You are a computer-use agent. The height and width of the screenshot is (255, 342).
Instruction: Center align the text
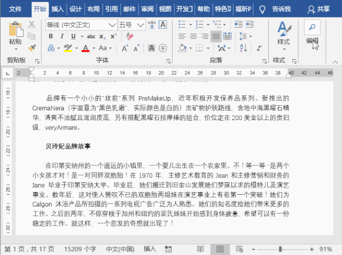coord(193,36)
